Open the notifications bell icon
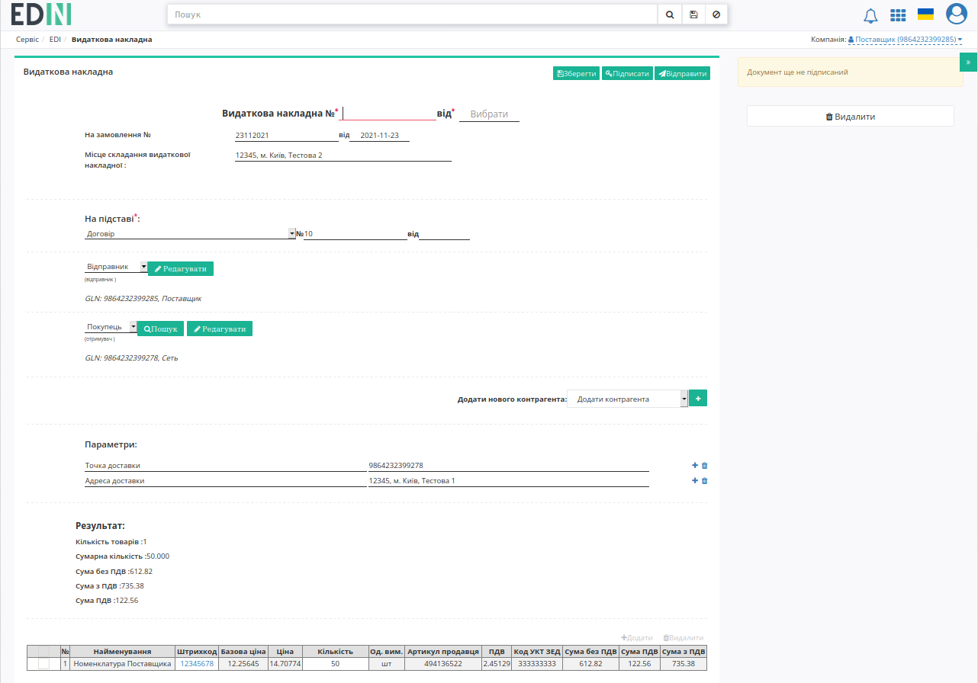The image size is (978, 683). (870, 14)
